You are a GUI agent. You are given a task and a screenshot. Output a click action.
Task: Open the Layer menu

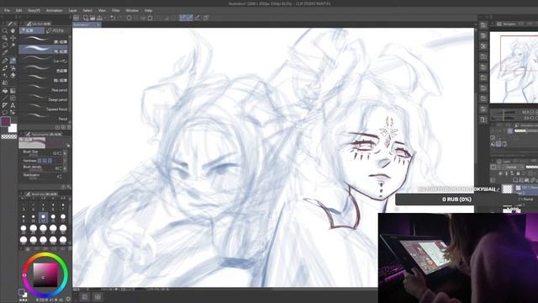coord(73,11)
